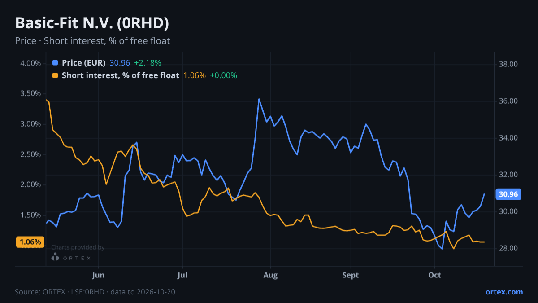Click the 3.00% left axis label
This screenshot has height=303, width=538.
(x=30, y=124)
